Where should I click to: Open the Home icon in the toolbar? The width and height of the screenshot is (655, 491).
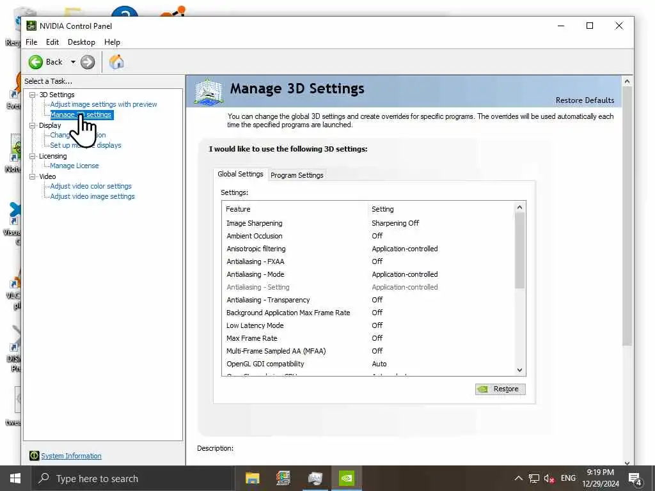click(116, 62)
